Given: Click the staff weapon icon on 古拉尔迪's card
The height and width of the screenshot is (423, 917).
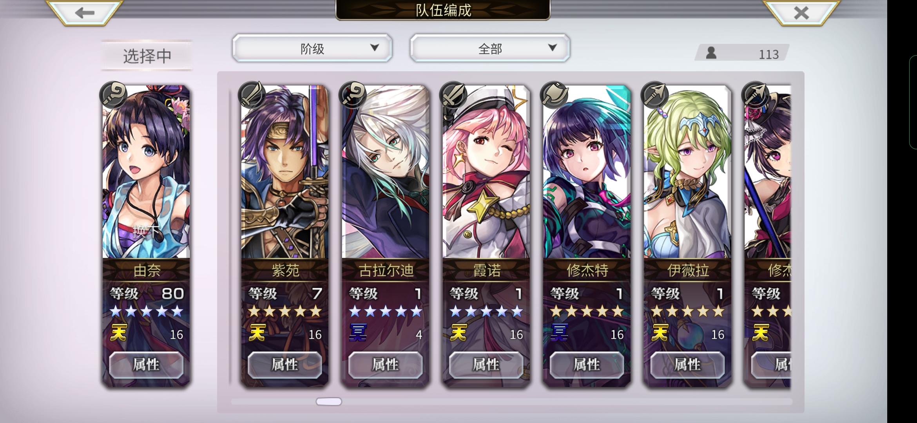Looking at the screenshot, I should tap(353, 95).
